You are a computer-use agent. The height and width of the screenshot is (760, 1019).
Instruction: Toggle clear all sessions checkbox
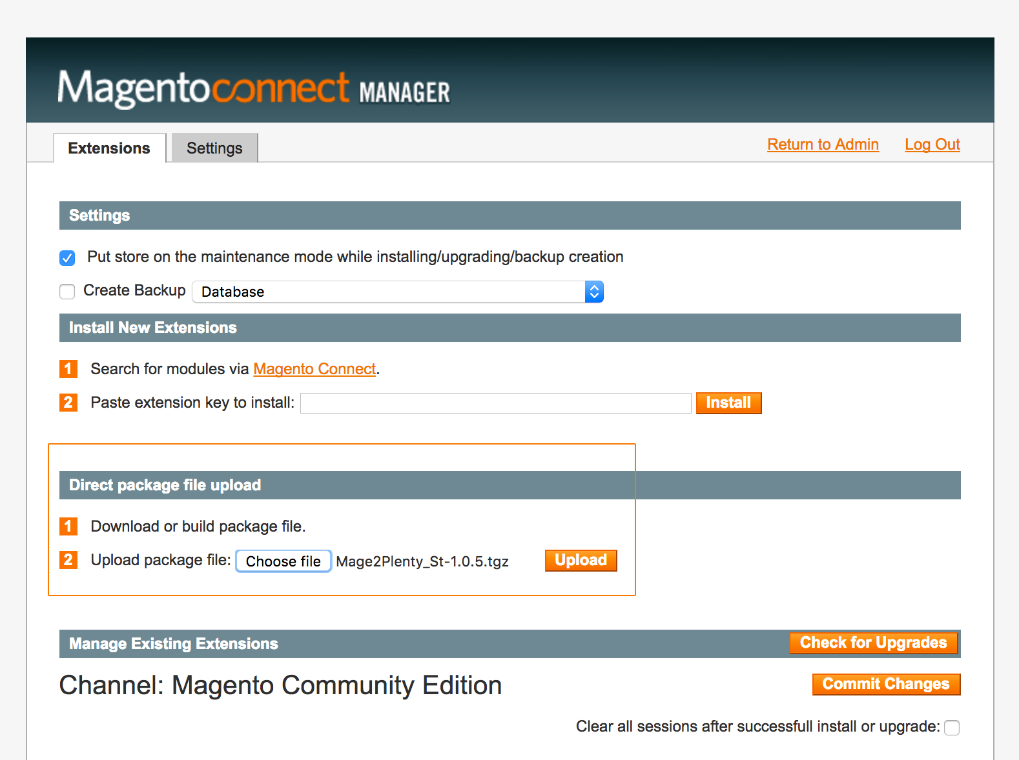[952, 728]
